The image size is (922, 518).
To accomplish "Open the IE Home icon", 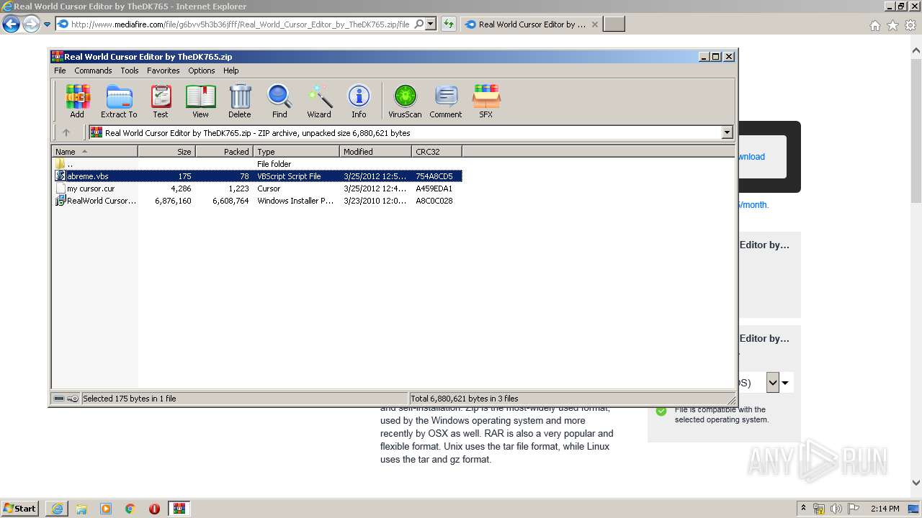I will click(874, 25).
